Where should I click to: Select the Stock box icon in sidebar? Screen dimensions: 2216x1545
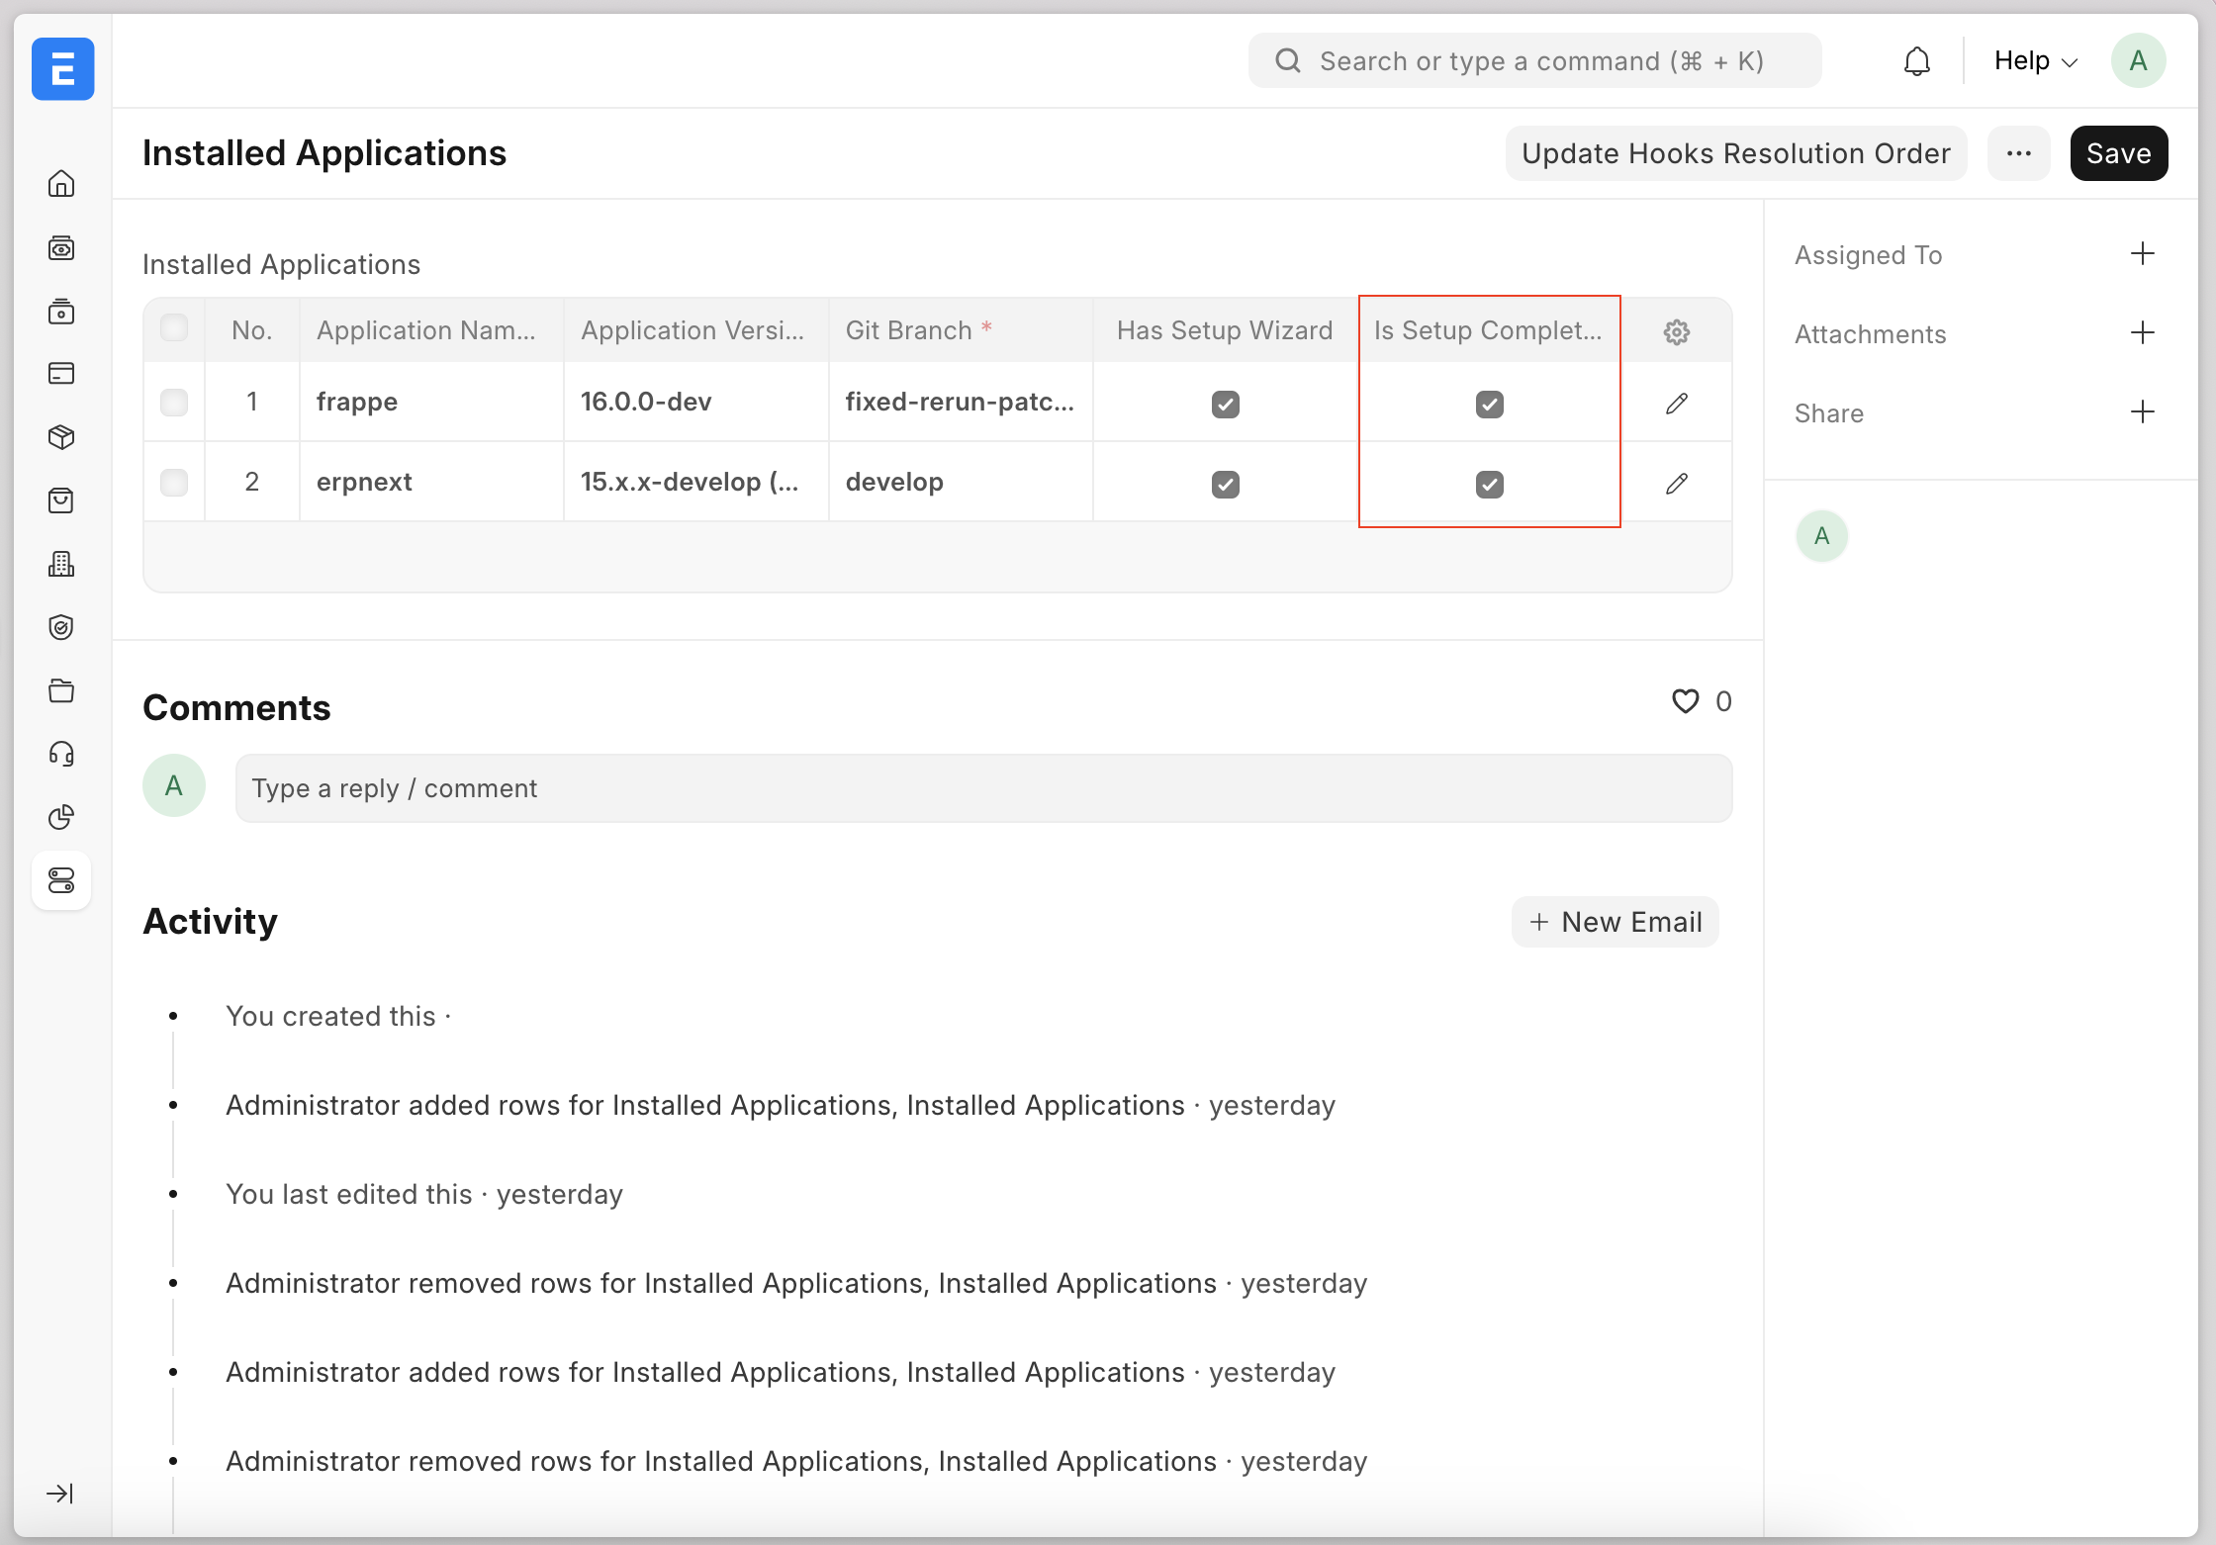[61, 436]
